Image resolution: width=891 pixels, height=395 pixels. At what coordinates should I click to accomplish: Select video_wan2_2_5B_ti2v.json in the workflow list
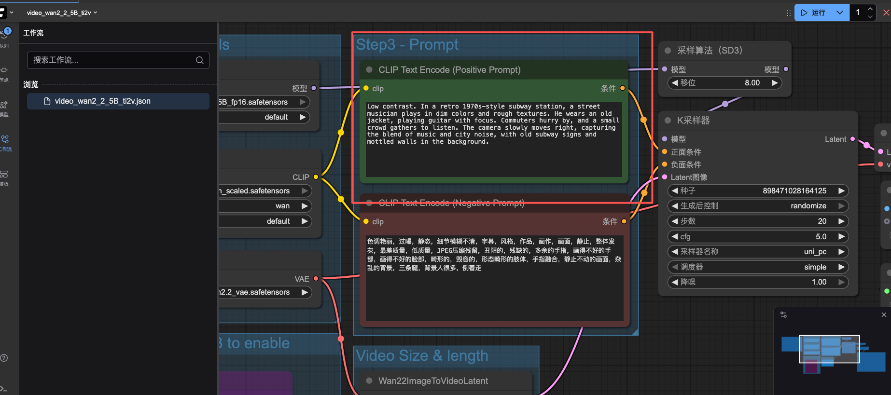pos(102,101)
